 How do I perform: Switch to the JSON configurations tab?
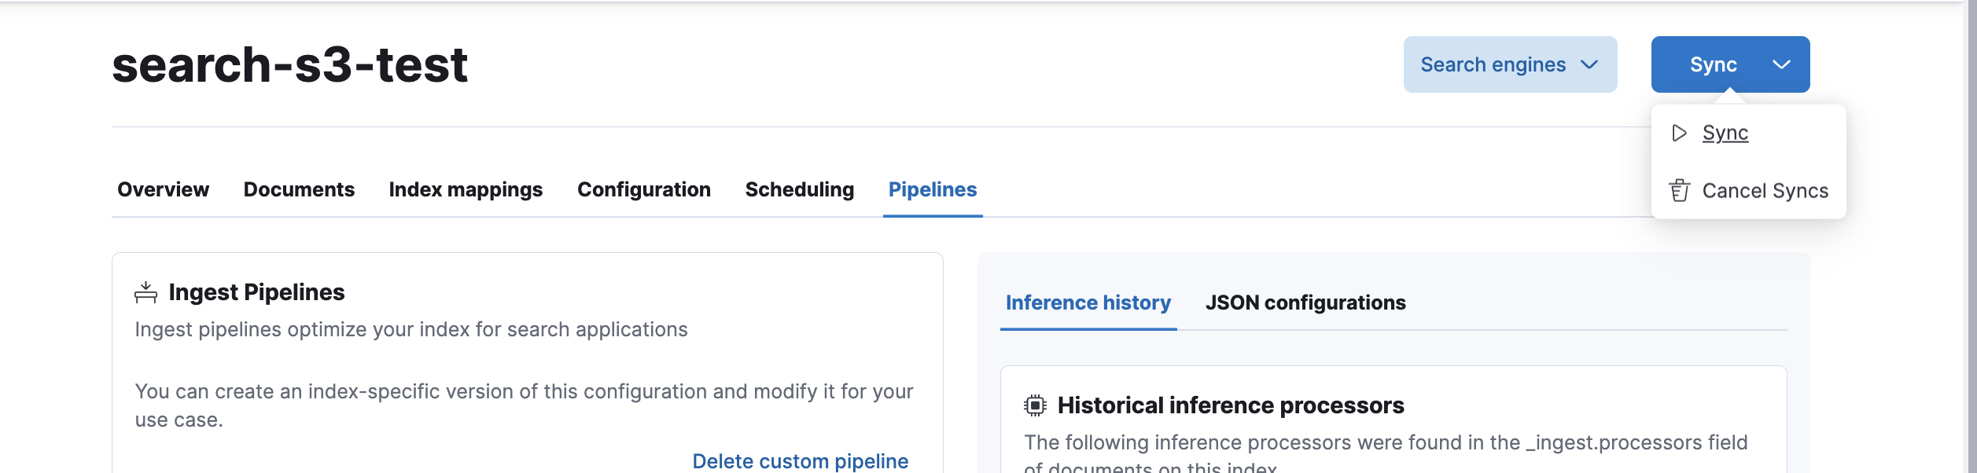pyautogui.click(x=1305, y=302)
